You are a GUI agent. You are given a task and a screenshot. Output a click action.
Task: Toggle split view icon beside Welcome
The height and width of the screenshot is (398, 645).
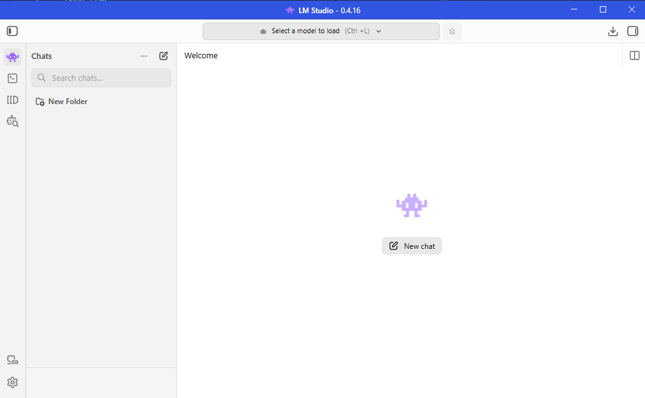pyautogui.click(x=634, y=56)
